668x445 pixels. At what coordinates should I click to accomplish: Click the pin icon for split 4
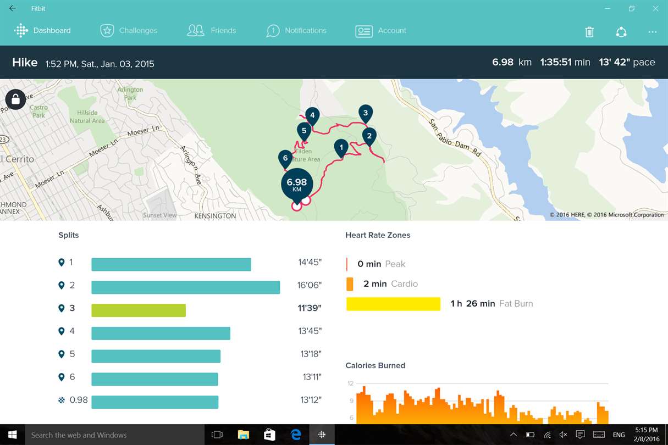(62, 332)
